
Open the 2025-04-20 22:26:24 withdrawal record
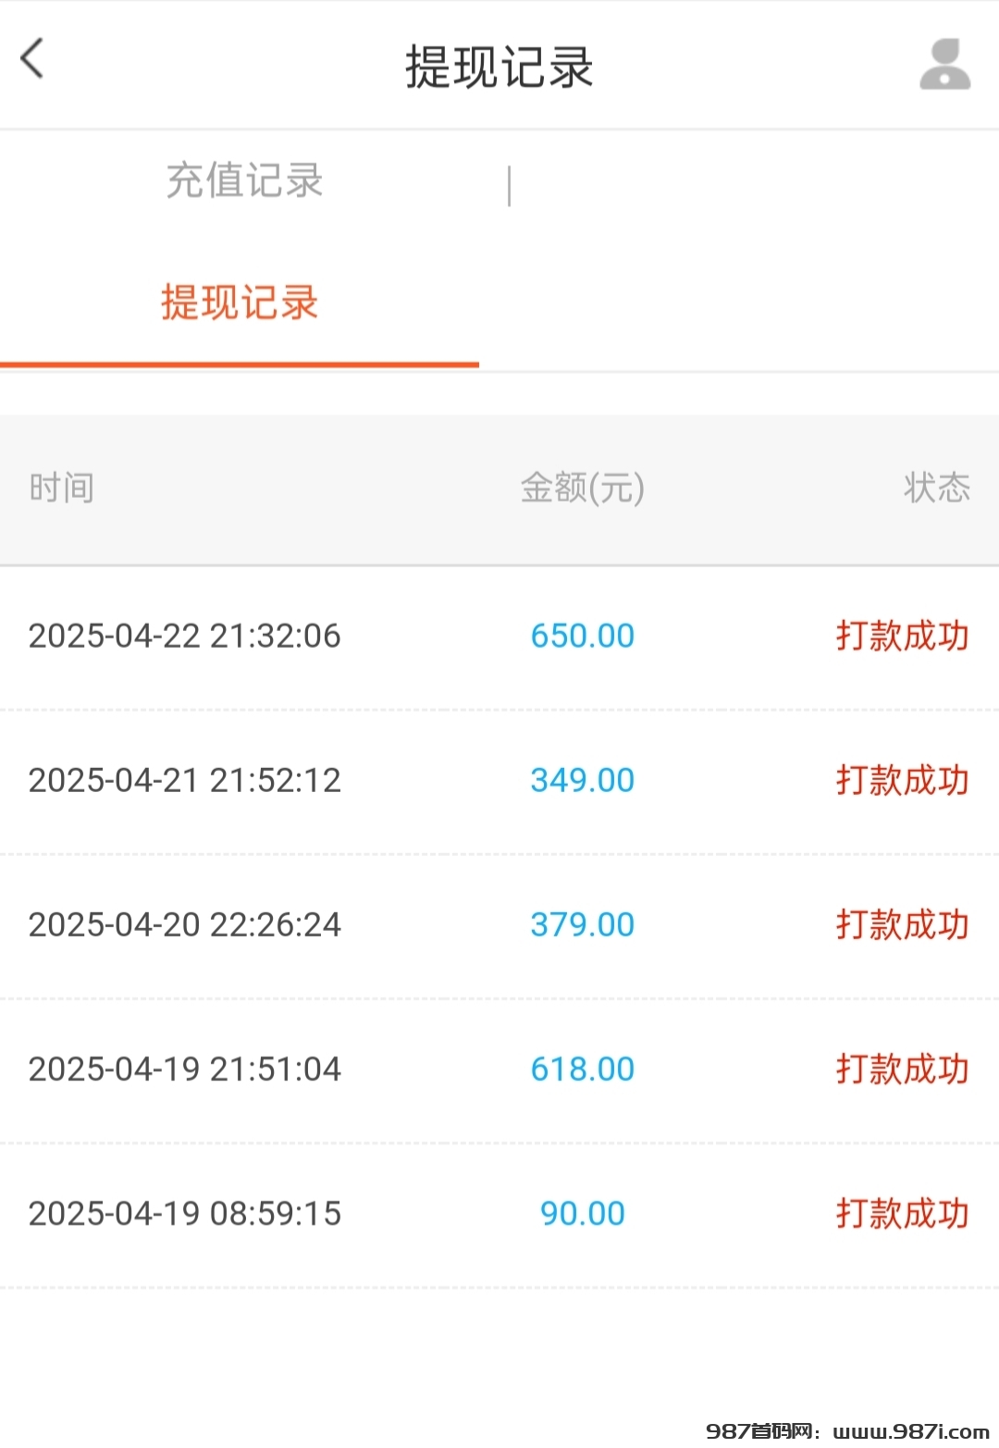pos(499,925)
